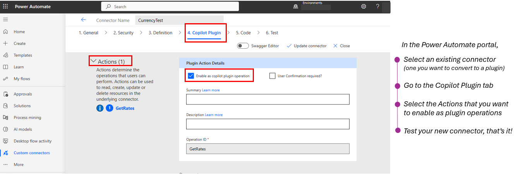The width and height of the screenshot is (514, 174).
Task: Switch to the 3. Definition tab
Action: point(160,33)
